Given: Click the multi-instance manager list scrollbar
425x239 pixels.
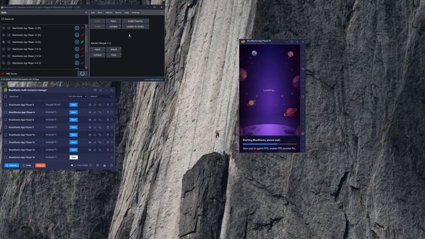Looking at the screenshot, I should click(x=114, y=141).
